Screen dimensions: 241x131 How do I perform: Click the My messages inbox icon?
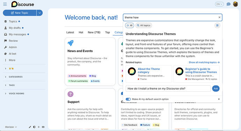6,34
